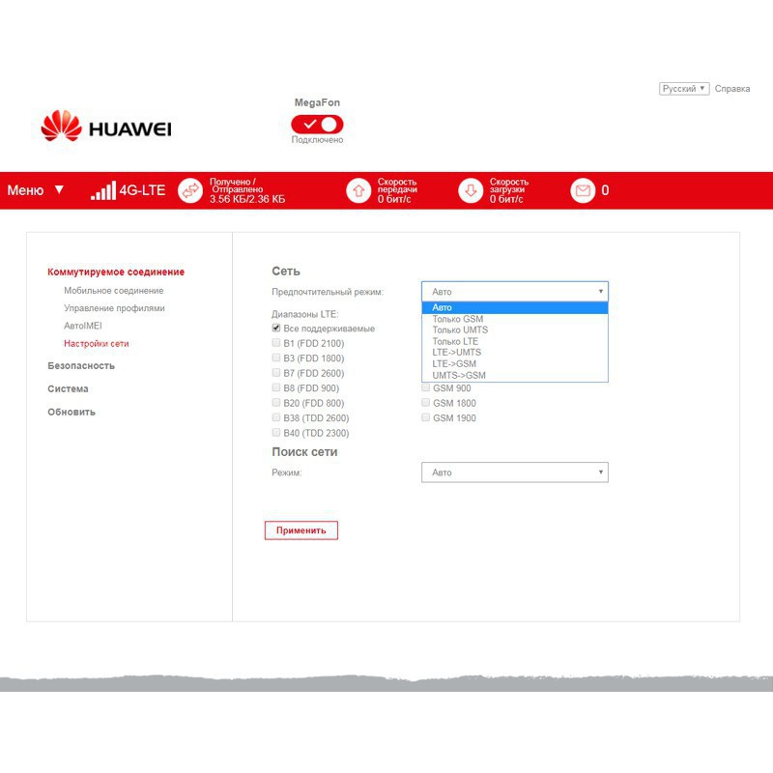Open the Режим network search dropdown
The height and width of the screenshot is (773, 773).
tap(514, 472)
